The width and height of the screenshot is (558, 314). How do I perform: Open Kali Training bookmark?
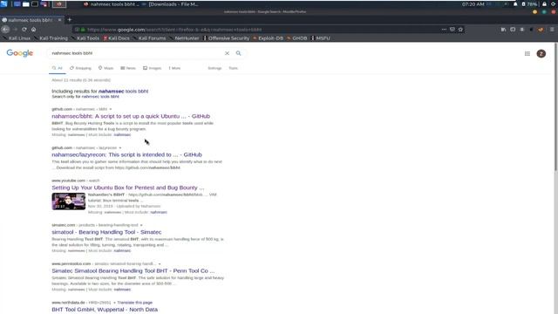pos(51,38)
